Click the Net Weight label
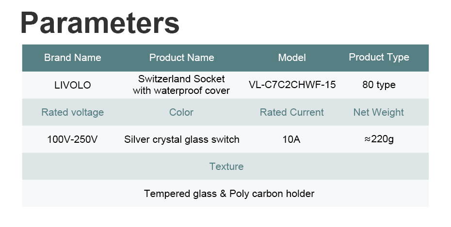451x227 pixels. point(379,112)
